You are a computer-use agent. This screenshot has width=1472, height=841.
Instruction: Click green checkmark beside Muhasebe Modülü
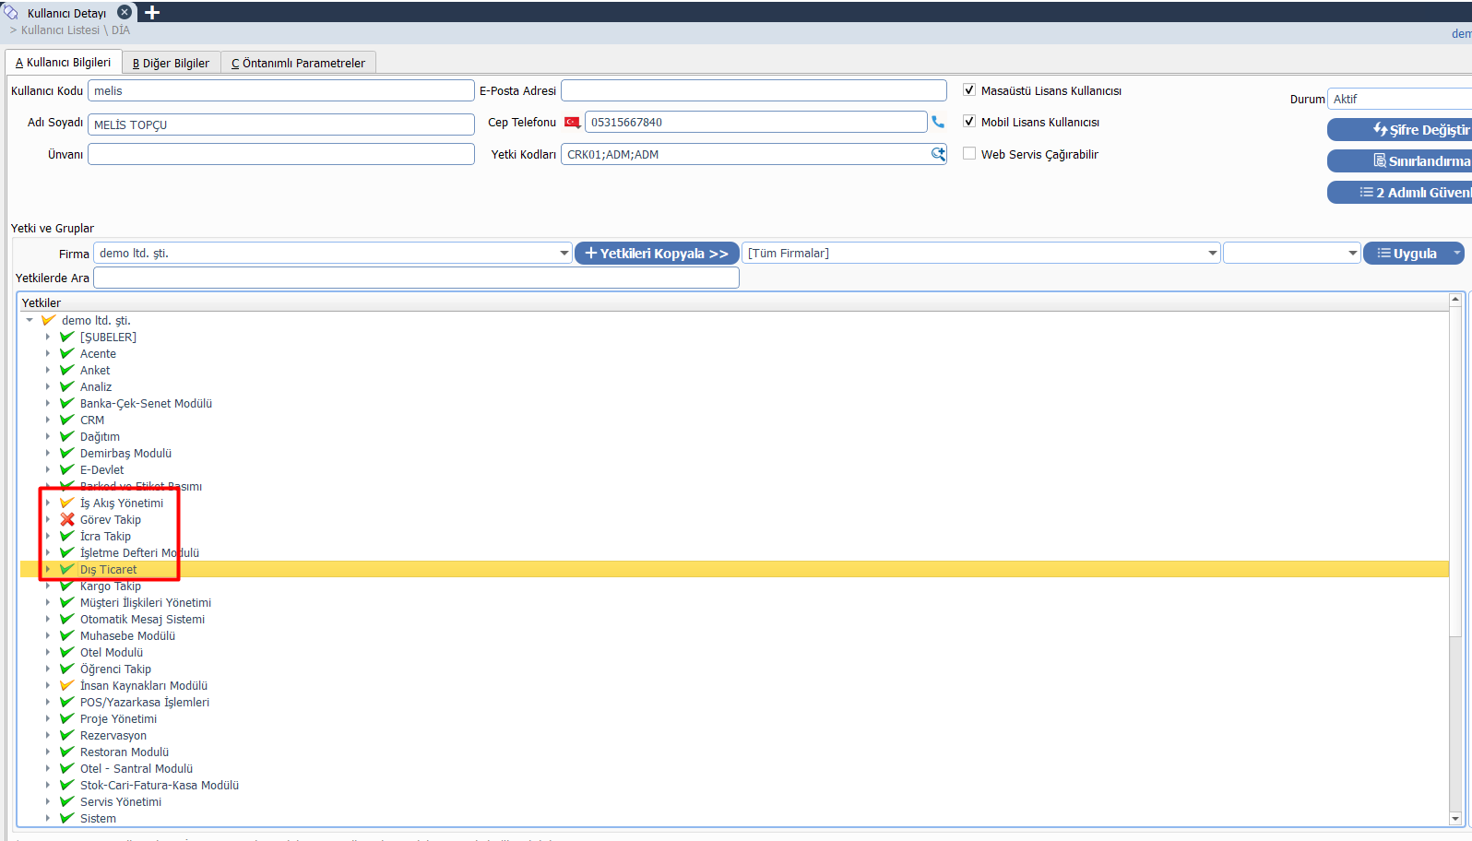pos(67,635)
